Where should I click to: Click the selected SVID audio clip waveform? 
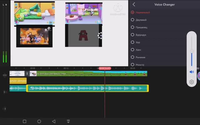click(x=87, y=88)
